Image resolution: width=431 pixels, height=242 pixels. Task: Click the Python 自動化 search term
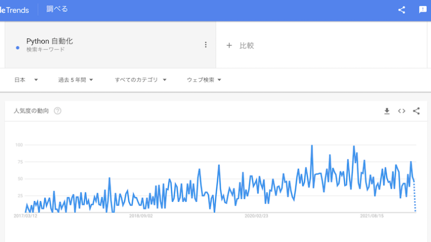(x=49, y=41)
